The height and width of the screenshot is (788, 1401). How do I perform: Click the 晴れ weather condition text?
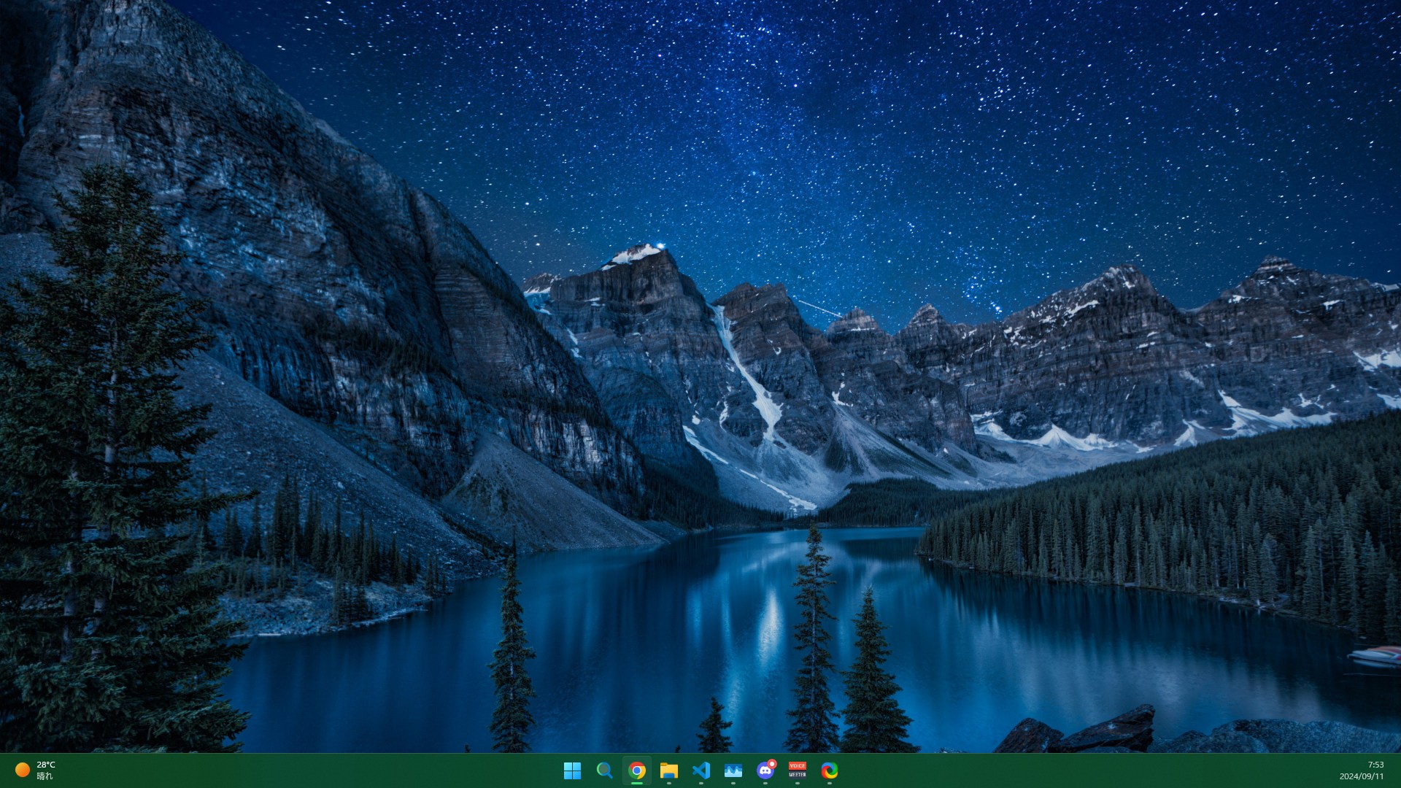pyautogui.click(x=45, y=776)
